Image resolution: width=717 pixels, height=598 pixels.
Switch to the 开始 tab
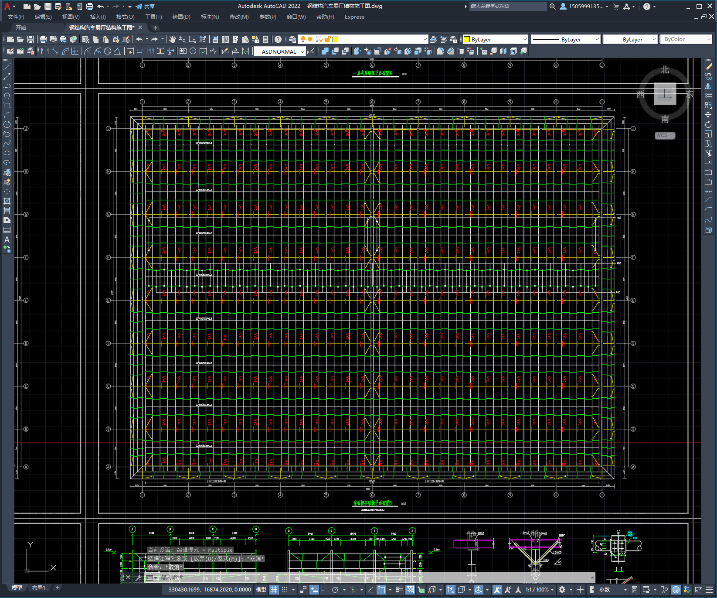(20, 27)
